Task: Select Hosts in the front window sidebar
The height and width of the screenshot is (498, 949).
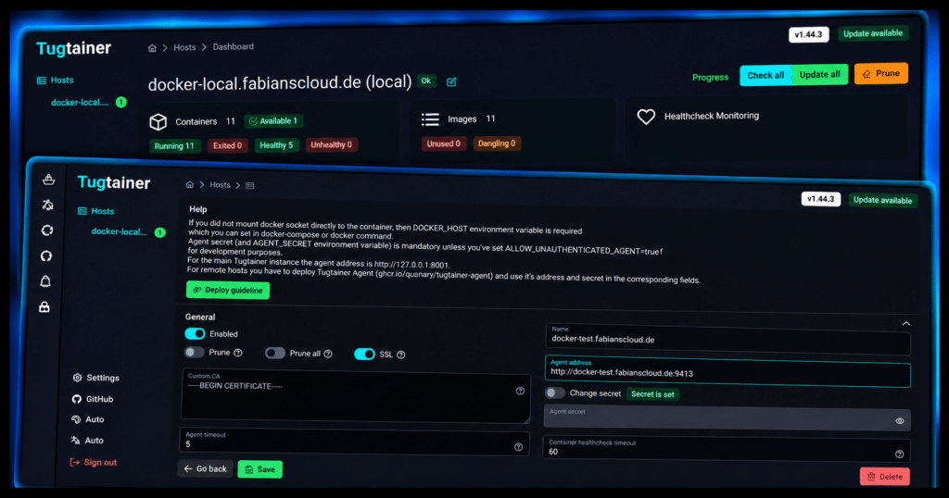Action: point(95,211)
